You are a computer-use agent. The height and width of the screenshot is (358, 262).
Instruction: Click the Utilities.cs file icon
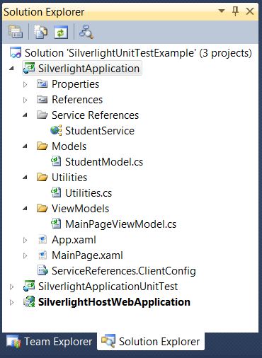56,192
